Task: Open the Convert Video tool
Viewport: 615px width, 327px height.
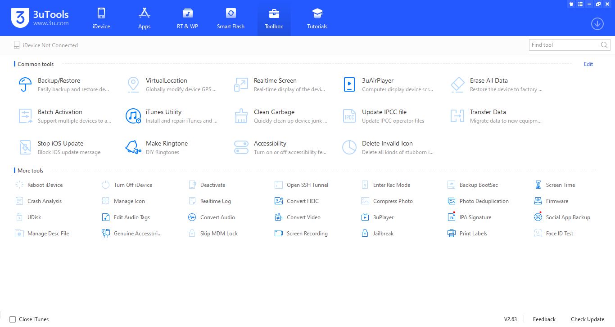Action: click(x=298, y=217)
